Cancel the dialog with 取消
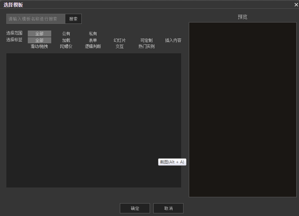Viewport: 299px width, 216px height. click(168, 208)
